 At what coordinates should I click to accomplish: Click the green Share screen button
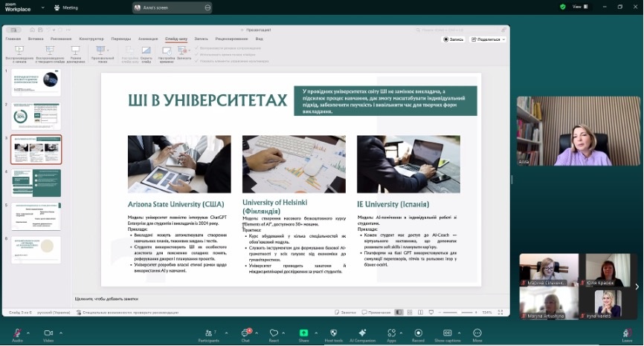tap(303, 333)
